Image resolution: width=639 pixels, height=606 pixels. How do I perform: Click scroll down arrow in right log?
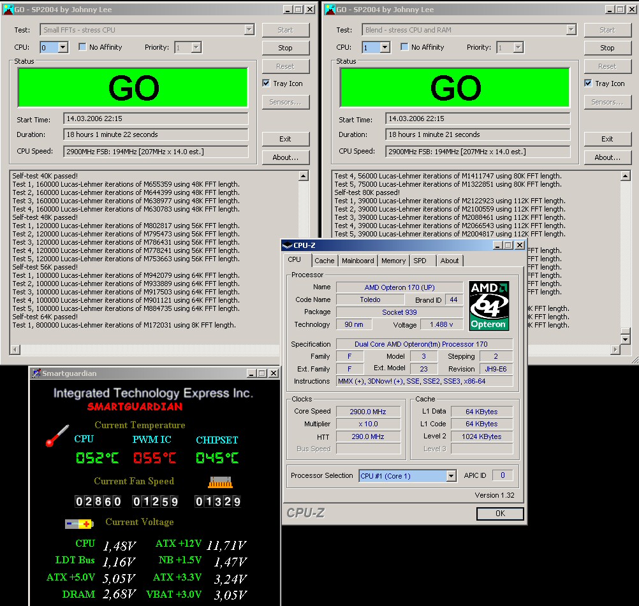coord(626,339)
